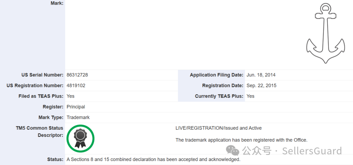Click the green registration ribbon badge icon

(x=80, y=139)
